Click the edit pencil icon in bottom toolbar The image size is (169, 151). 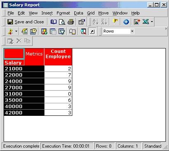[x=10, y=41]
